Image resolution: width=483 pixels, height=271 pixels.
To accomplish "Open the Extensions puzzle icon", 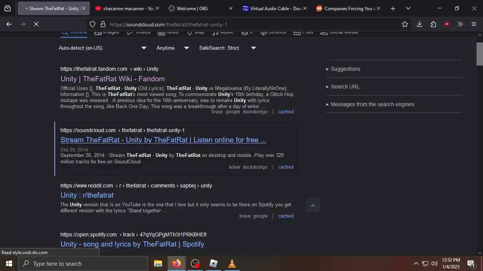I will coord(433,24).
